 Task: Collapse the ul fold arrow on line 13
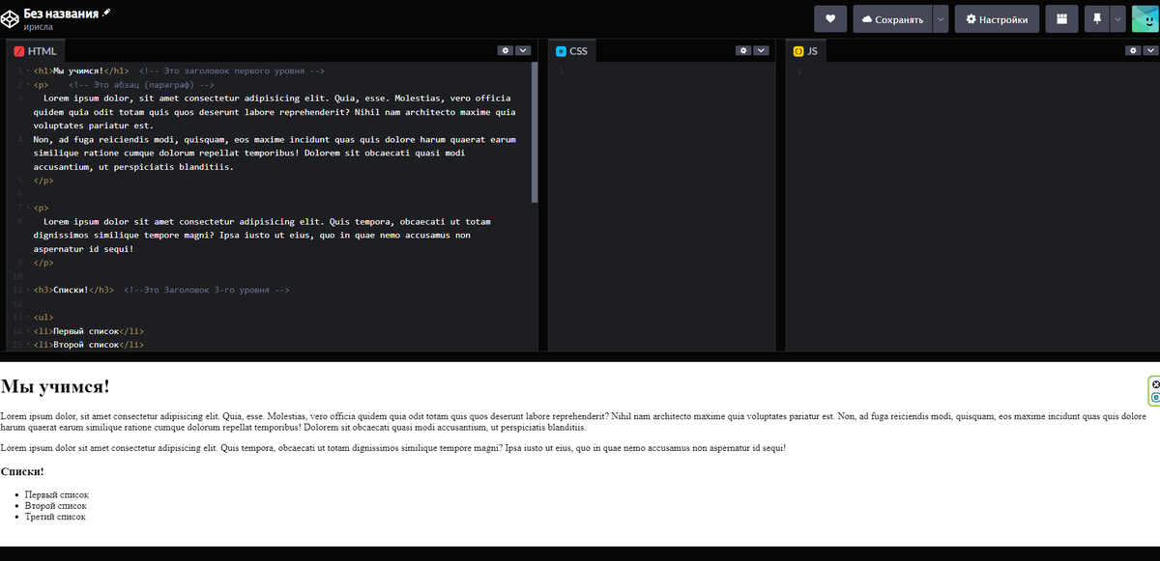[27, 317]
